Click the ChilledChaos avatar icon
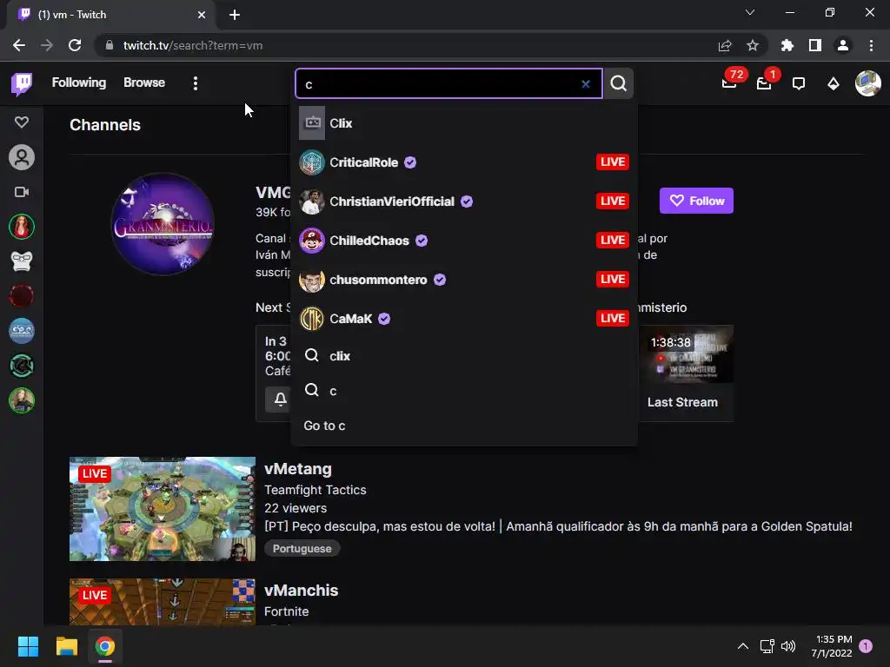The width and height of the screenshot is (890, 667). [x=312, y=241]
